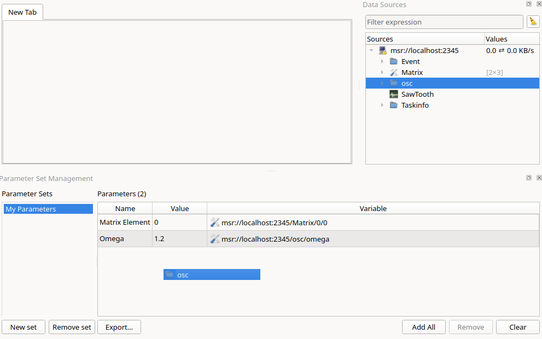
Task: Select the SawTooth signal icon
Action: click(x=394, y=95)
